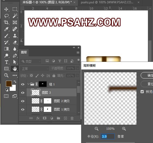The image size is (153, 143).
Task: Lock layer position
Action: pyautogui.click(x=42, y=76)
